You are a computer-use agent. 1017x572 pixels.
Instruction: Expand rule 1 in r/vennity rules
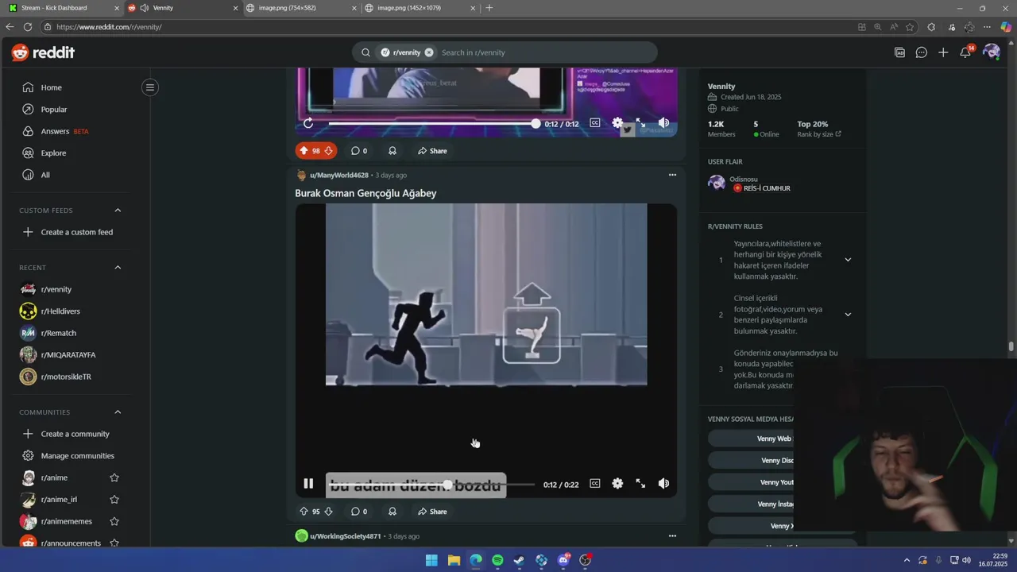pyautogui.click(x=848, y=260)
